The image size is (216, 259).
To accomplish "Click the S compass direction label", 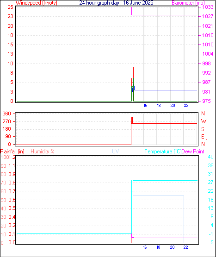I will (x=203, y=129).
